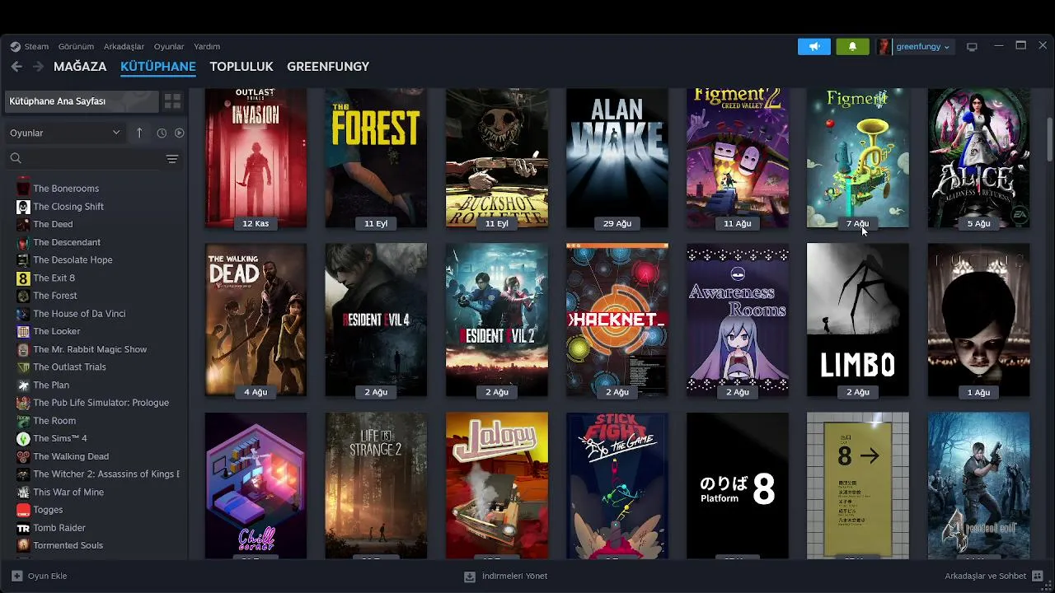Click the greenfungy avatar picture

tap(884, 47)
